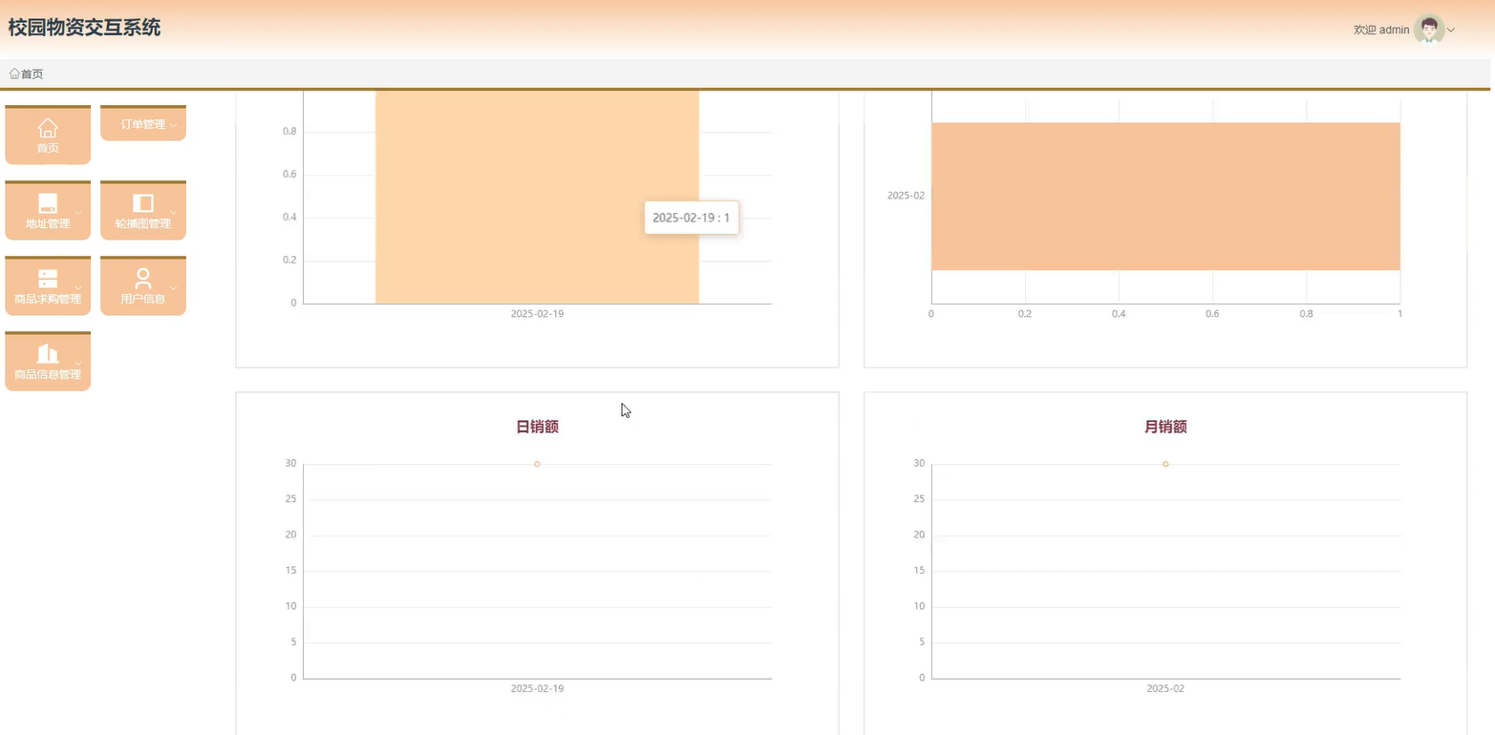Click the data point in 日销额 chart
Viewport: 1495px width, 735px height.
pyautogui.click(x=537, y=464)
